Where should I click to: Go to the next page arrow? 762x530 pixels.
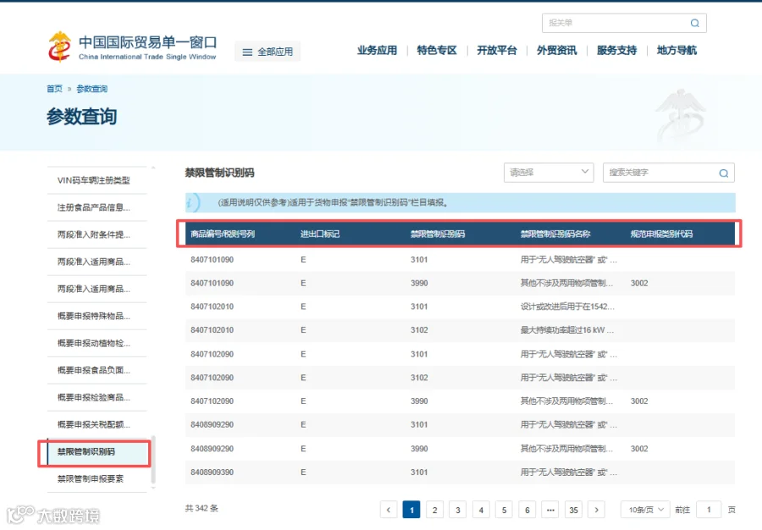(x=596, y=510)
